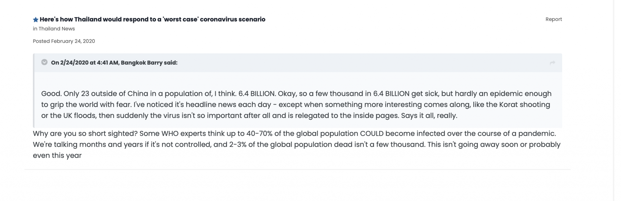
Task: Click the Bangkok Barry name in the quote header
Action: tap(142, 63)
